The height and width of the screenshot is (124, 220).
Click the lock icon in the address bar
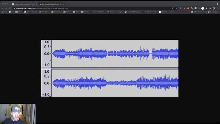pyautogui.click(x=14, y=8)
